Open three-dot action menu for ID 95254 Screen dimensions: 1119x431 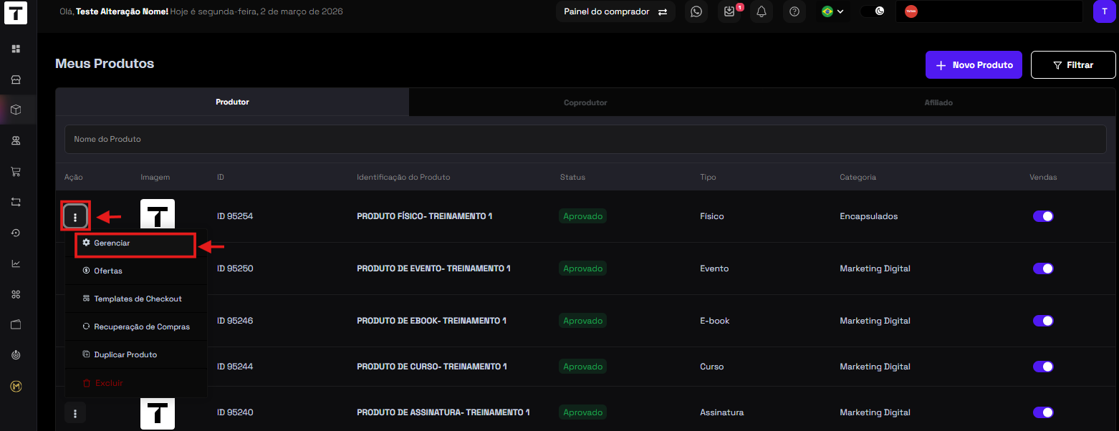(75, 216)
